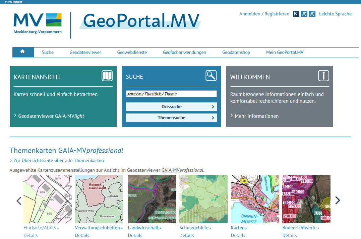This screenshot has height=239, width=361.
Task: Open Details under Karten
Action: click(x=238, y=235)
